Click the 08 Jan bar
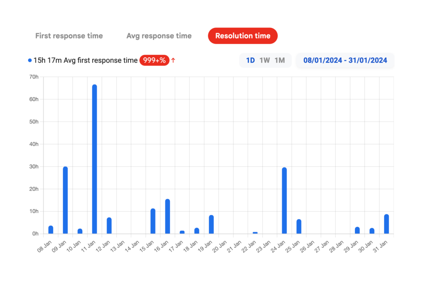421x281 pixels. pyautogui.click(x=51, y=230)
